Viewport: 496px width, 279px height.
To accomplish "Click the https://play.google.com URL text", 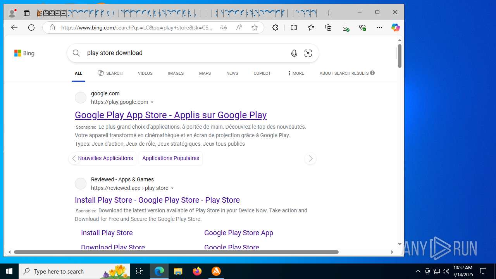I will 120,102.
